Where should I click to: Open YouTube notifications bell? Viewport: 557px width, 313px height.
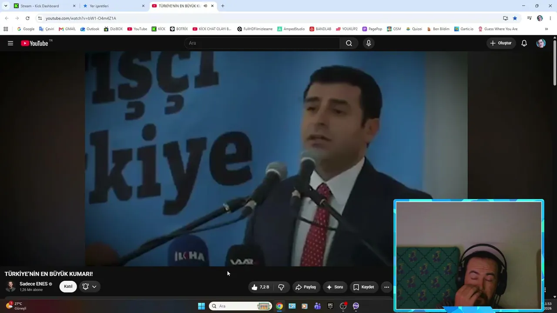coord(524,43)
